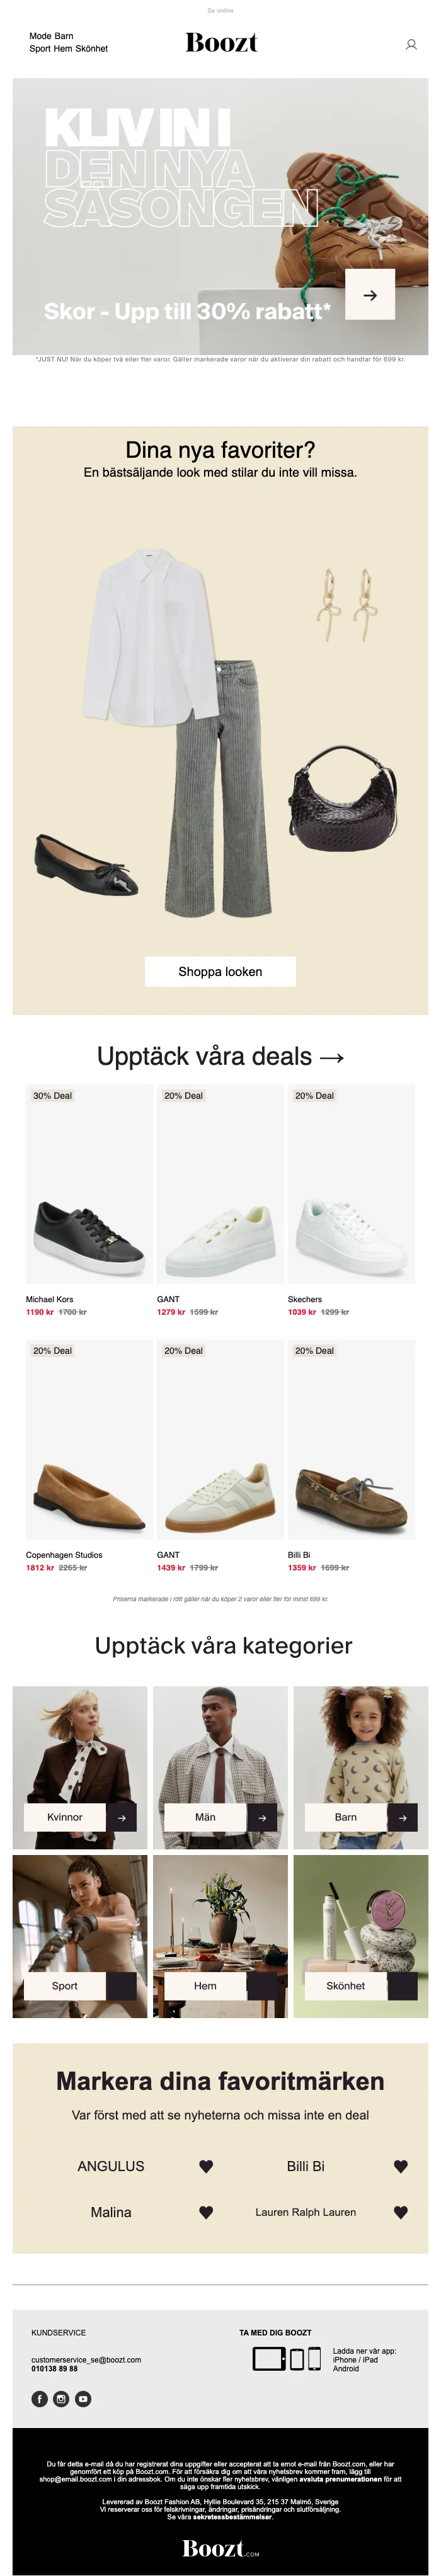
Task: Click the Boozt logo at top
Action: pyautogui.click(x=221, y=42)
